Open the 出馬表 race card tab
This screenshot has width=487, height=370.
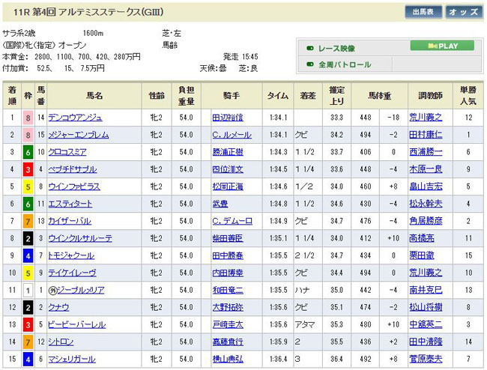423,12
